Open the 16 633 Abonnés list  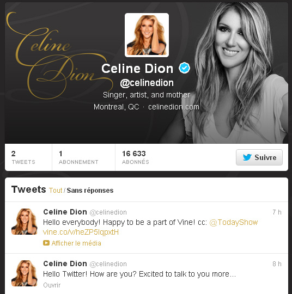(136, 157)
